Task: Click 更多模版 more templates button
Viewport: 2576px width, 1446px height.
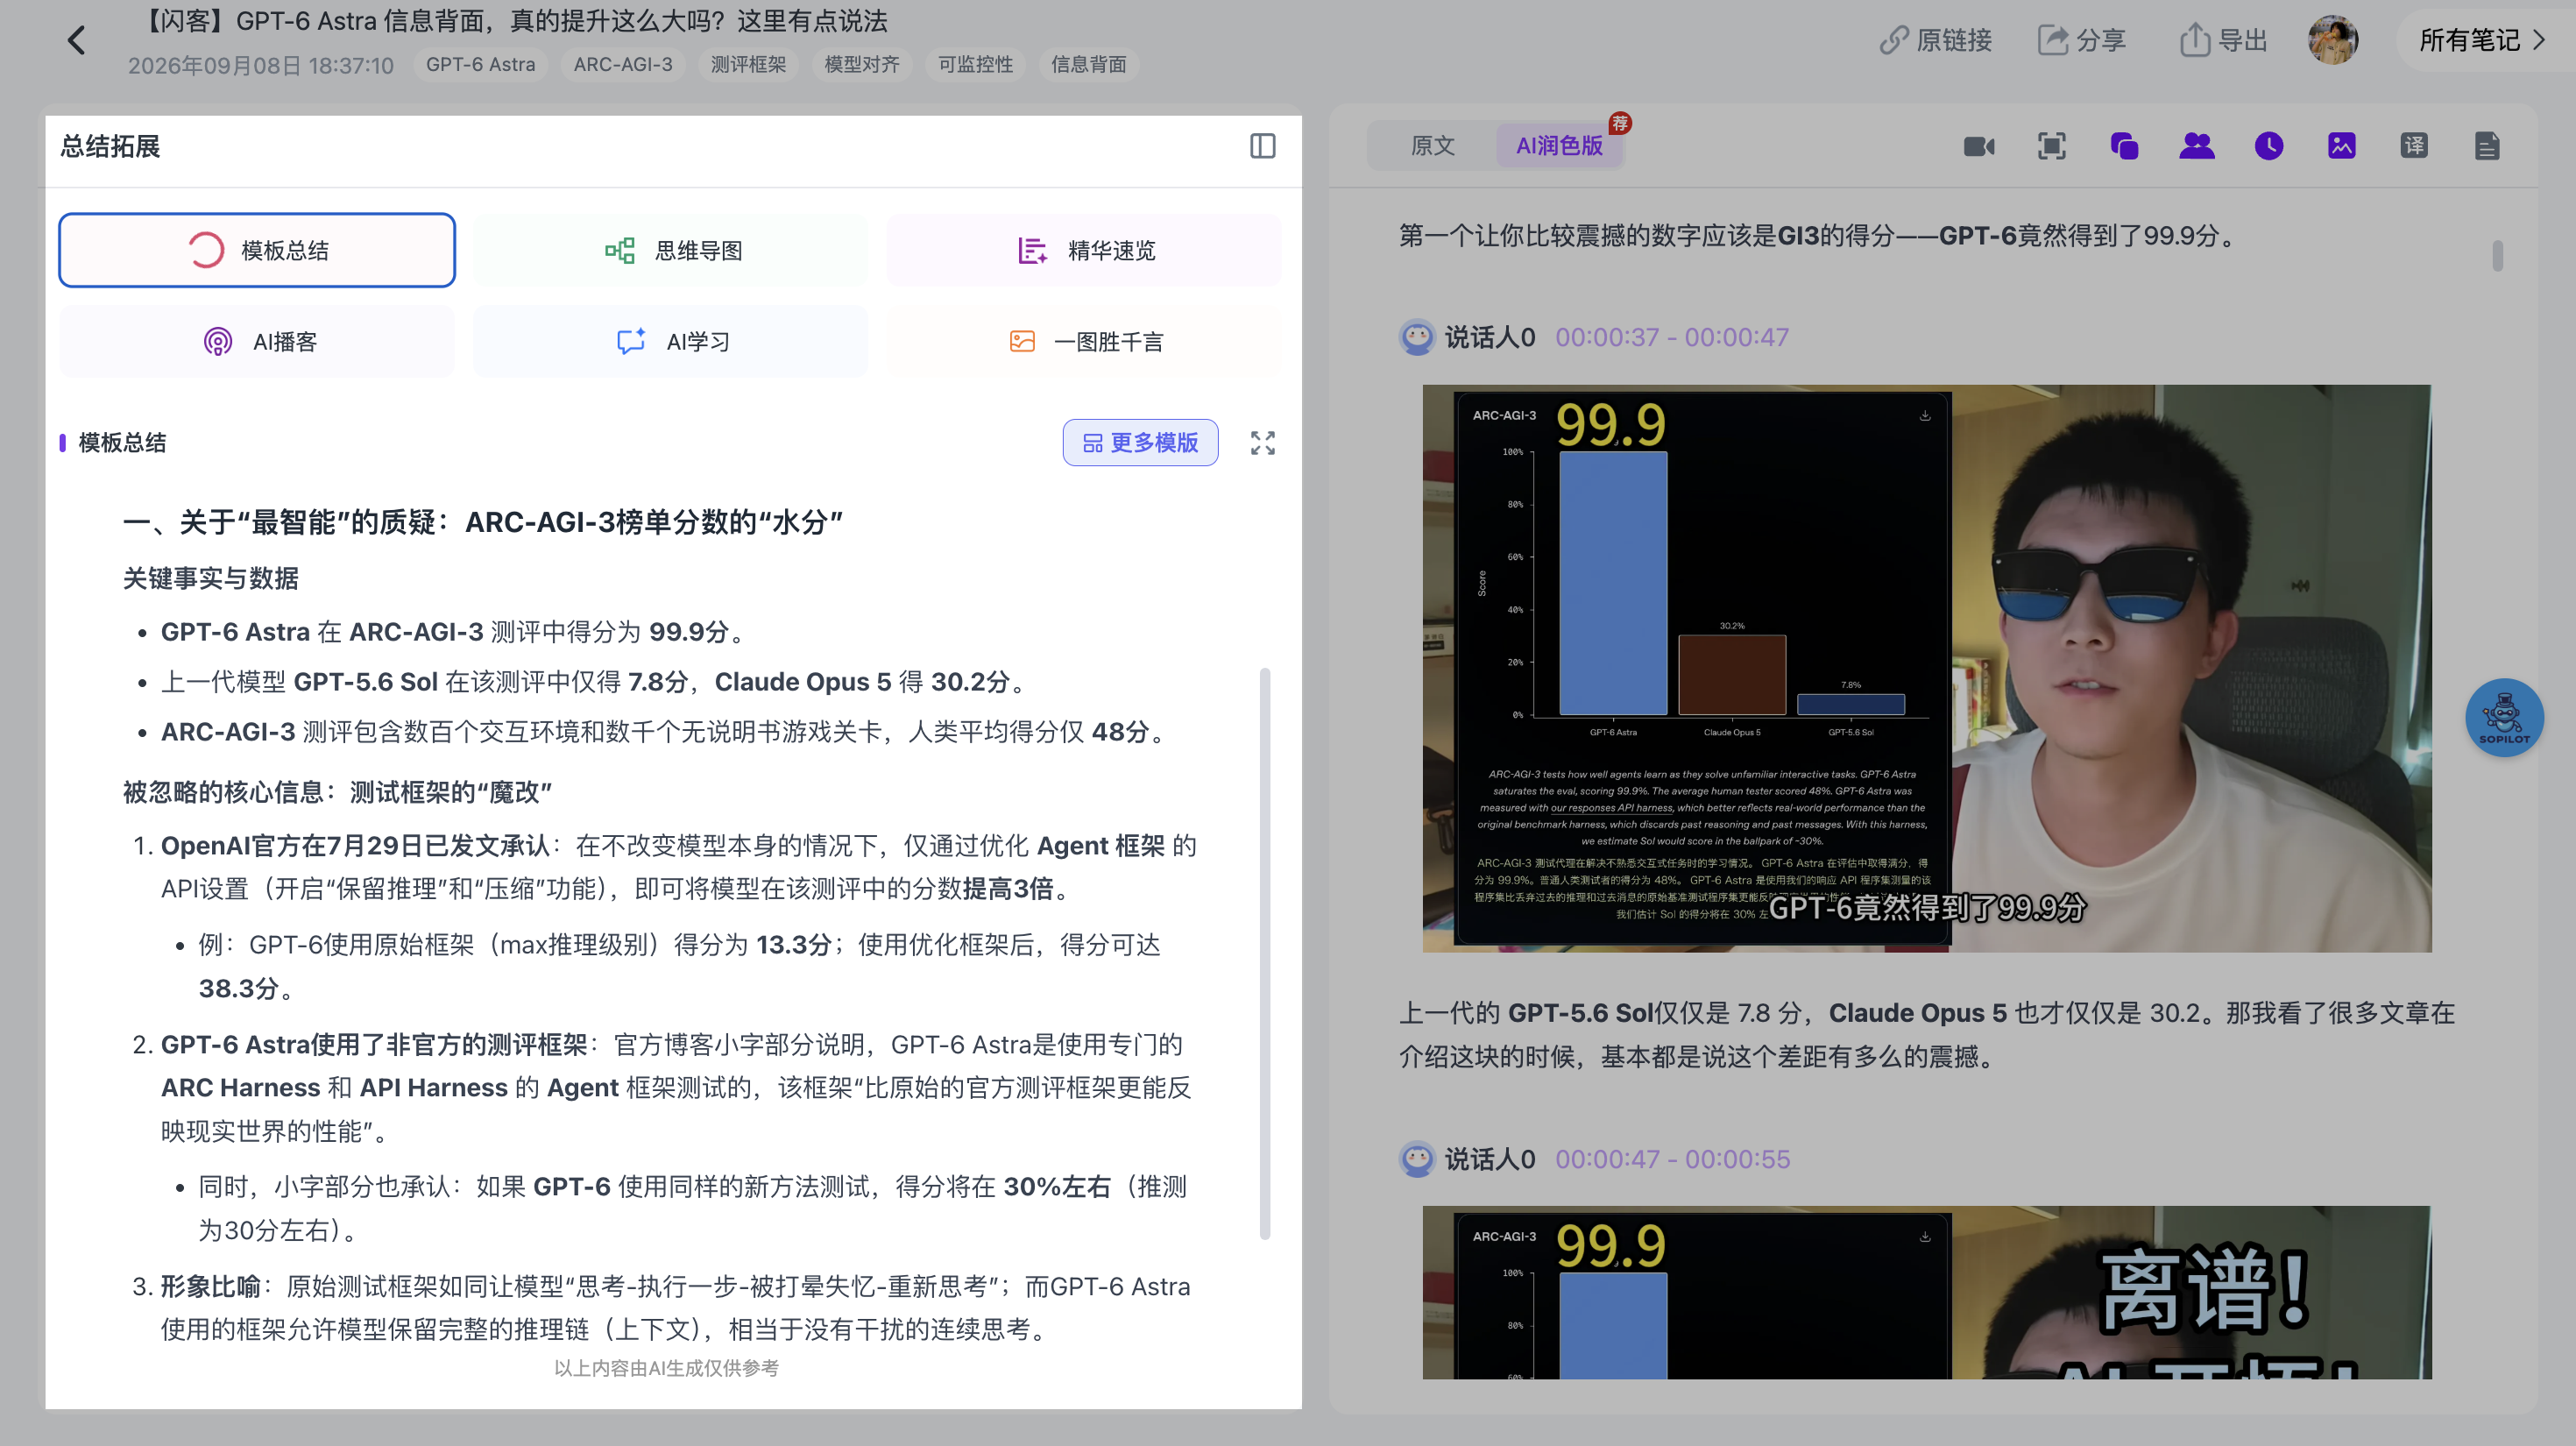Action: [1140, 443]
